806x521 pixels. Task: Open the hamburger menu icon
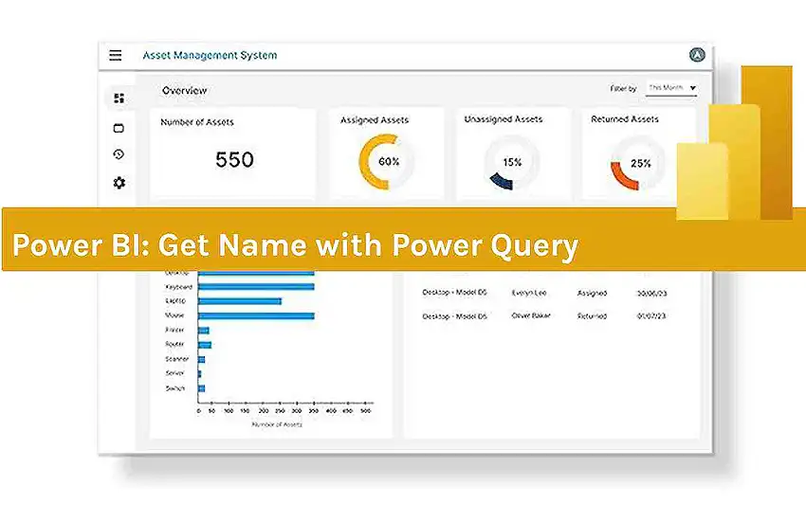click(x=115, y=55)
